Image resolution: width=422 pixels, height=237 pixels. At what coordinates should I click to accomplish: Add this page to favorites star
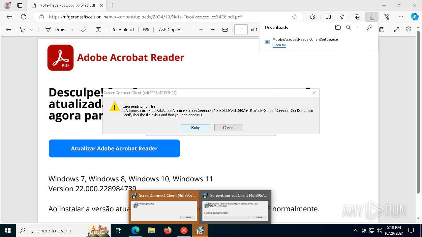(x=295, y=17)
